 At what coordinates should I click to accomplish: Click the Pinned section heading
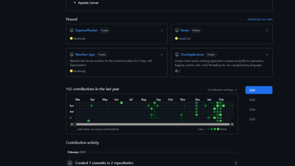[x=71, y=19]
